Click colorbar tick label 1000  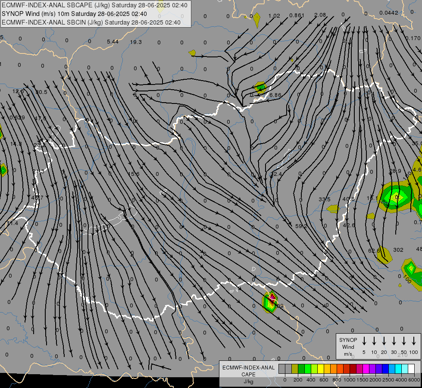coord(350,380)
